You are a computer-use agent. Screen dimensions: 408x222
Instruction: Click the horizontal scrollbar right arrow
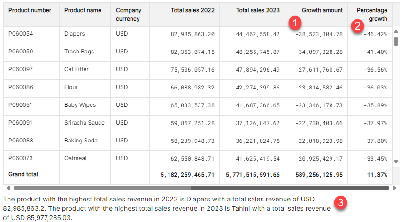[x=395, y=188]
